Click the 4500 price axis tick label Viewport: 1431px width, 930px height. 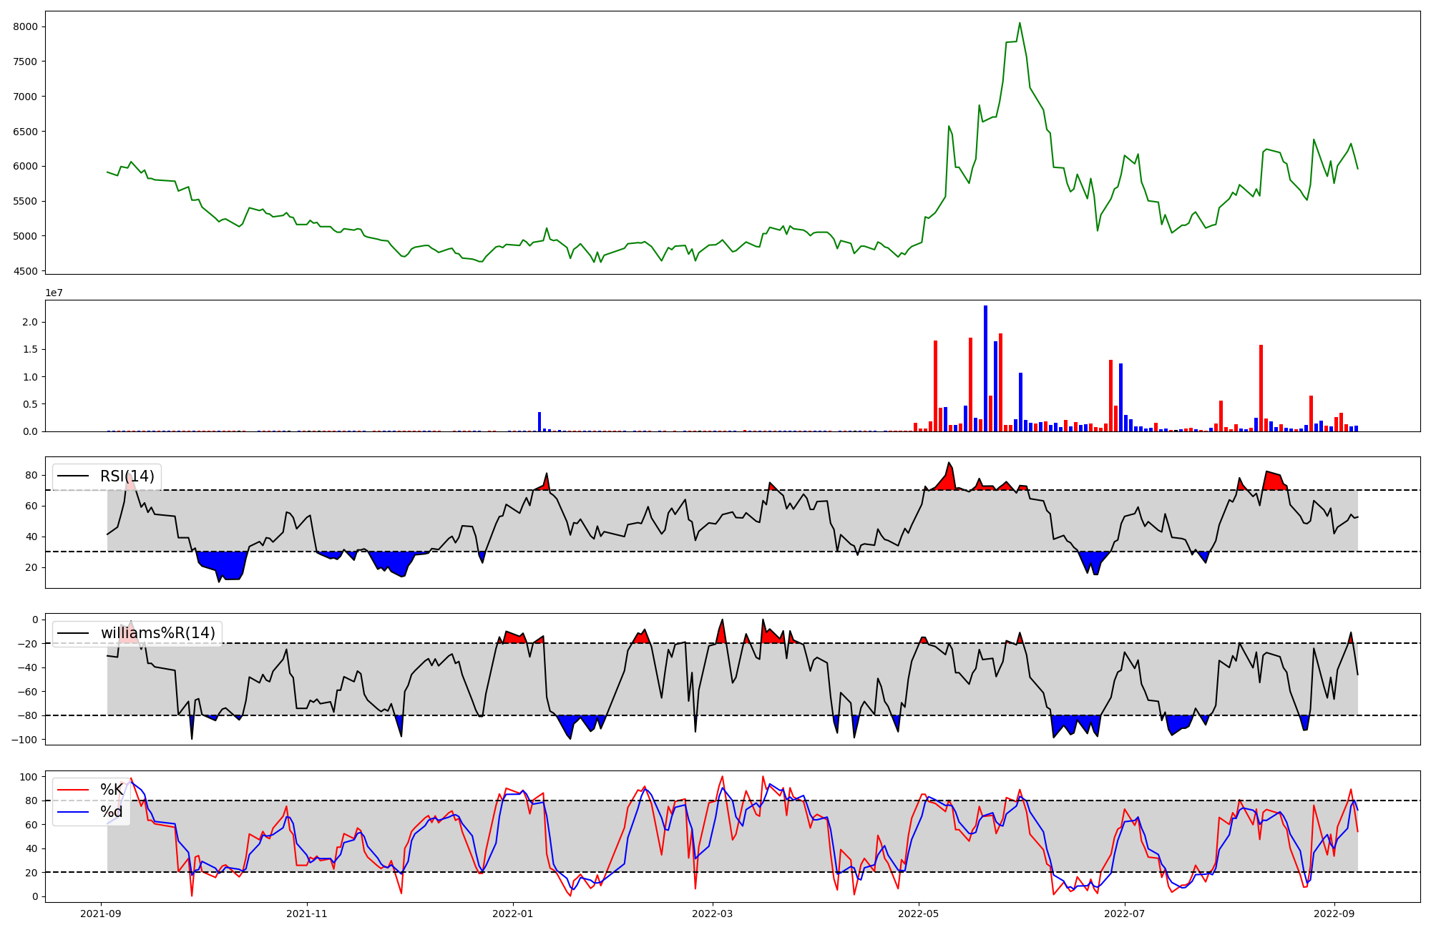point(25,271)
